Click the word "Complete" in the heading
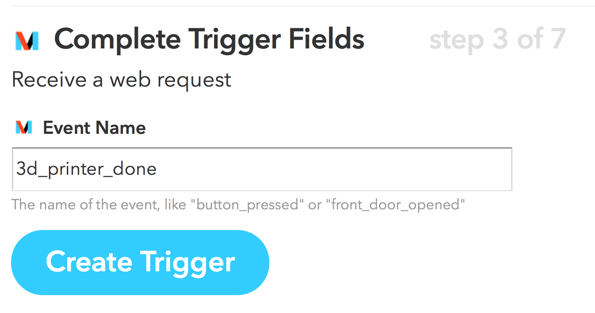595x313 pixels. (x=117, y=39)
